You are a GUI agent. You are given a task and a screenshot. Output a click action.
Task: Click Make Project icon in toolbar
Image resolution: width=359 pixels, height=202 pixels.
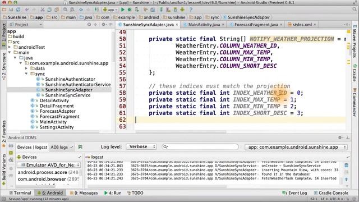(97, 10)
